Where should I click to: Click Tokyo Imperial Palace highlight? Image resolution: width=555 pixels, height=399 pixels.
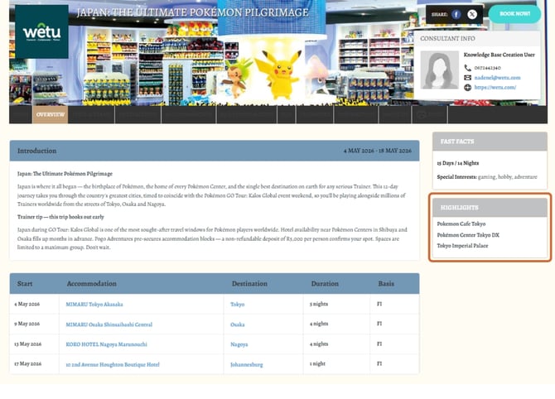[462, 246]
